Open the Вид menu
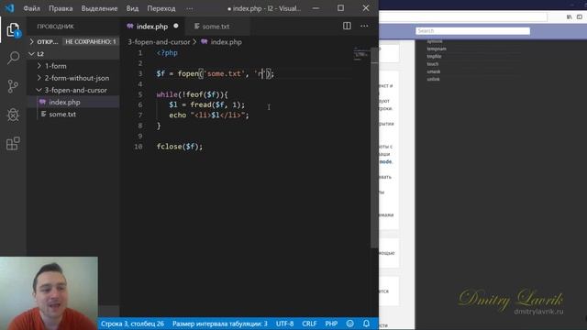 pos(132,8)
